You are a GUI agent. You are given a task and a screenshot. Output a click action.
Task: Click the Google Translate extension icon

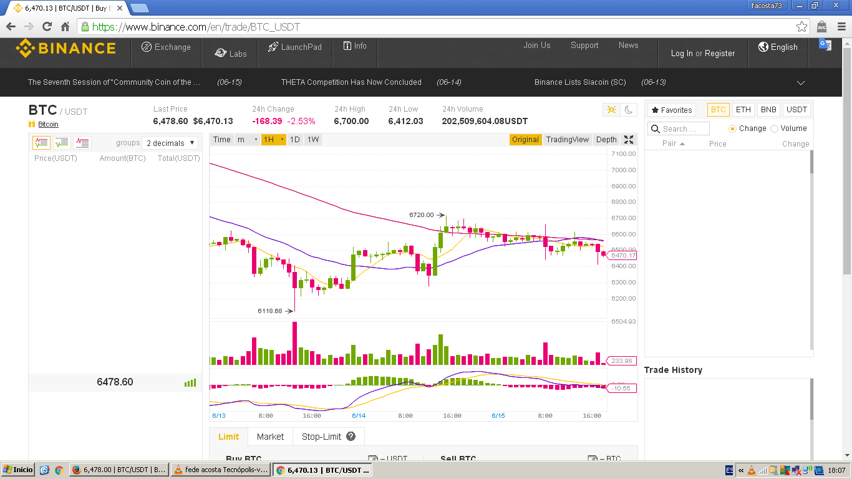[825, 44]
